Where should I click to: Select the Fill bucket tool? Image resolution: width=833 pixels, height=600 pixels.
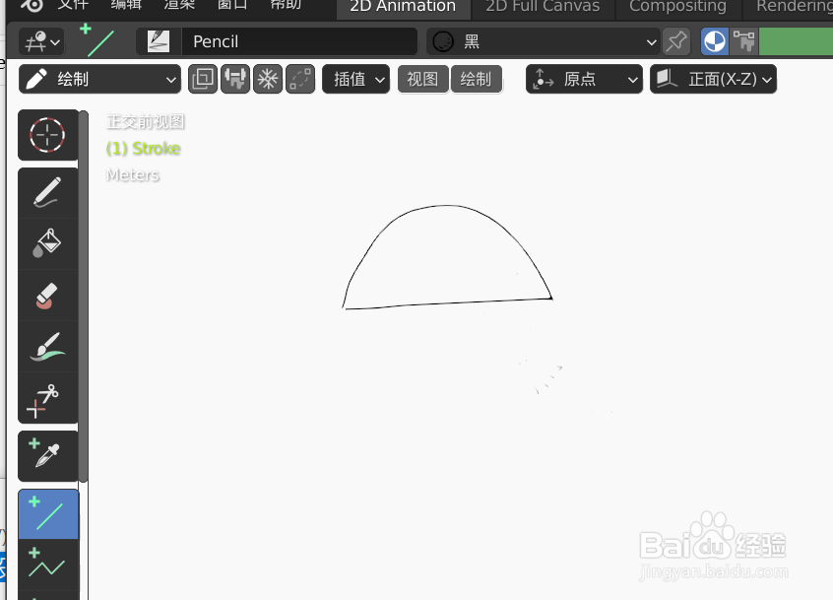coord(47,243)
